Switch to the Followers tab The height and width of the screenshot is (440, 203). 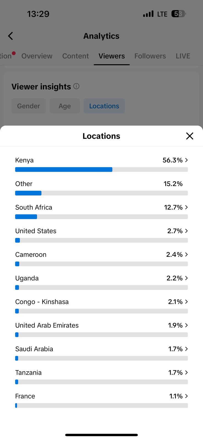point(150,56)
